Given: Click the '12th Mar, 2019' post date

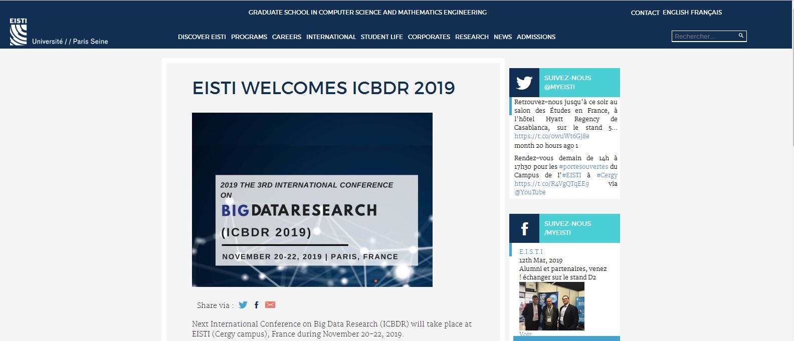Looking at the screenshot, I should [x=541, y=260].
